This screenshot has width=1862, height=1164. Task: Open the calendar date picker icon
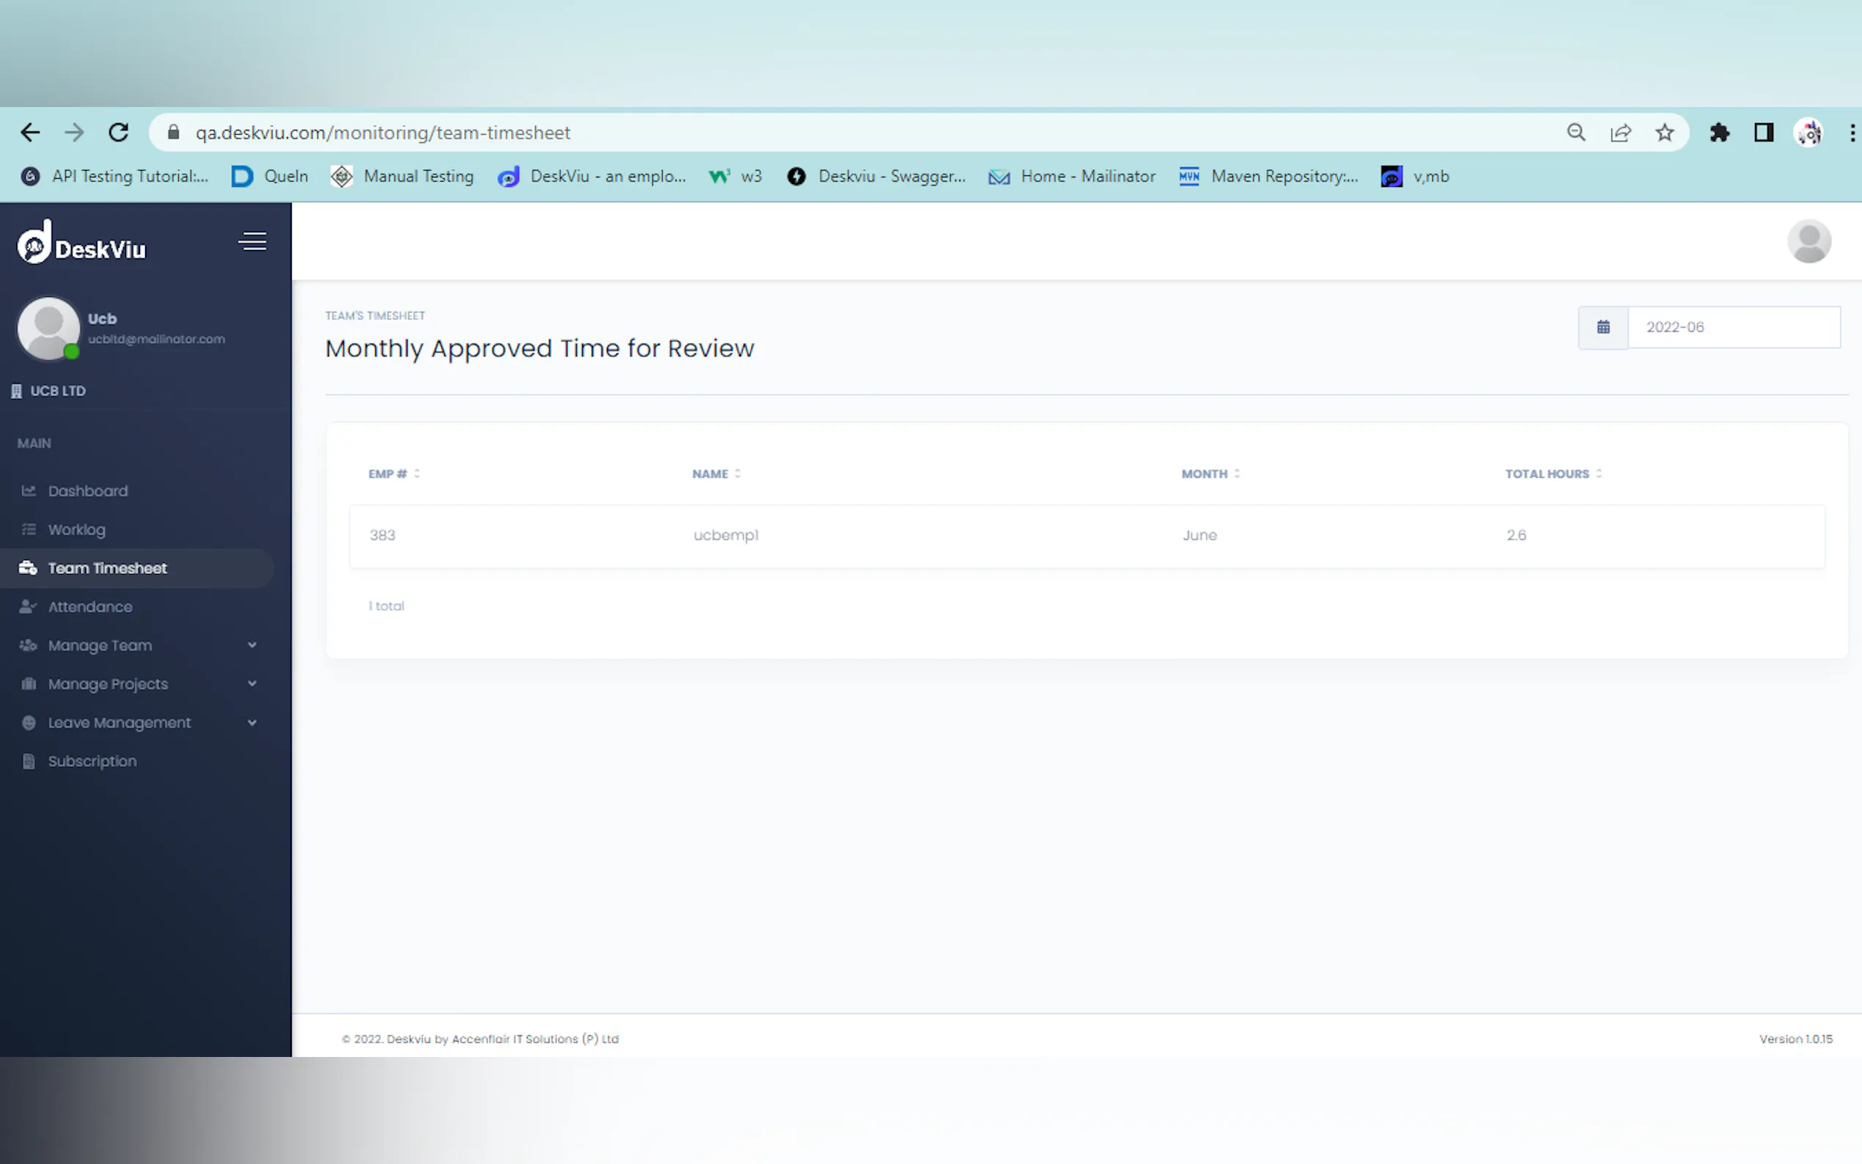click(x=1602, y=327)
